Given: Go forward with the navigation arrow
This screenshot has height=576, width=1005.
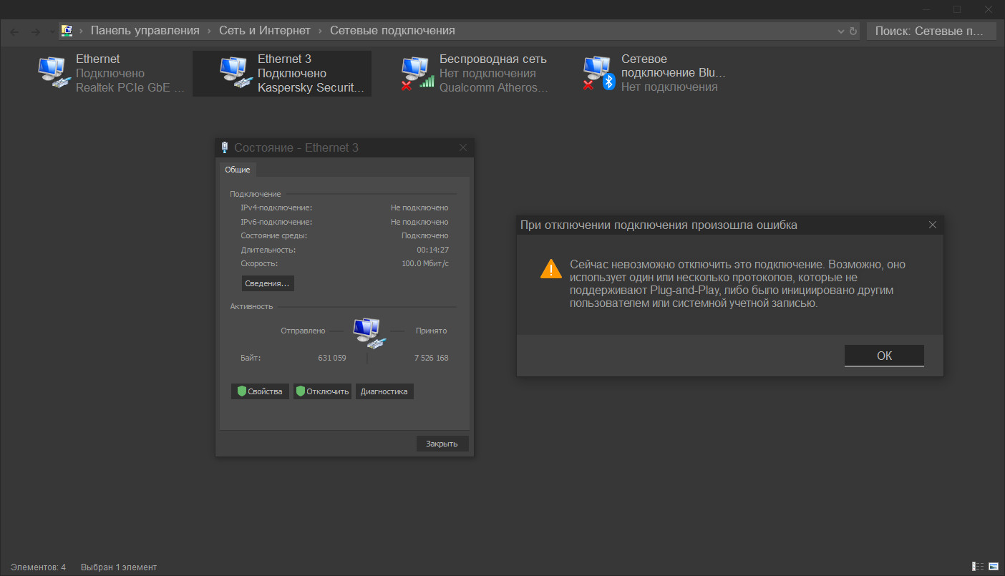Looking at the screenshot, I should pyautogui.click(x=36, y=31).
